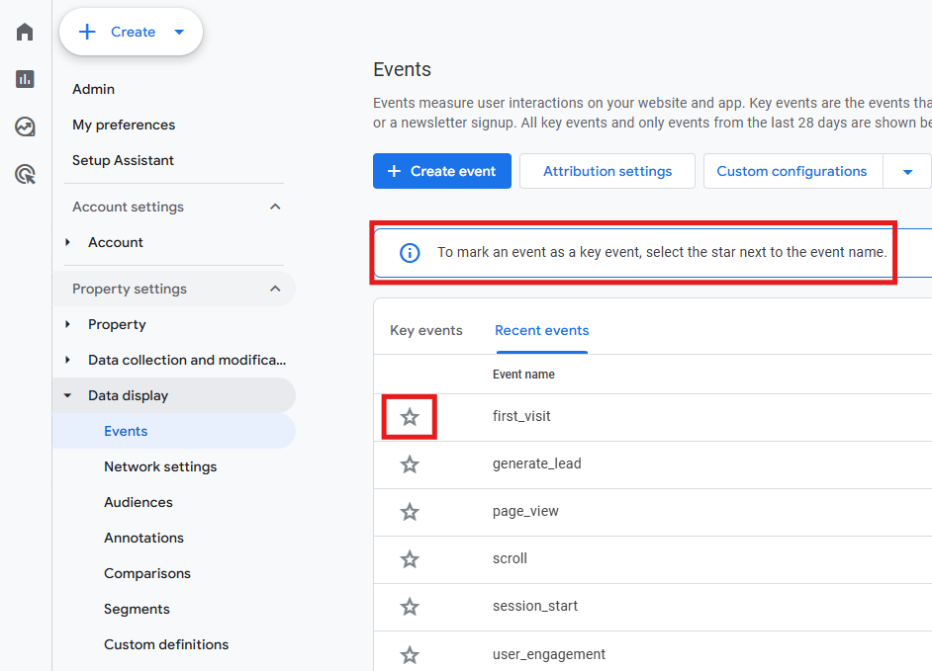This screenshot has width=932, height=671.
Task: Select the Recent events tab
Action: (542, 331)
